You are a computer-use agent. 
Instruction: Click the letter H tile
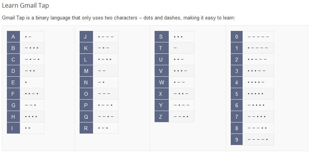pos(13,117)
